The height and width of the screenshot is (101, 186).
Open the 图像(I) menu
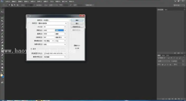pos(20,1)
